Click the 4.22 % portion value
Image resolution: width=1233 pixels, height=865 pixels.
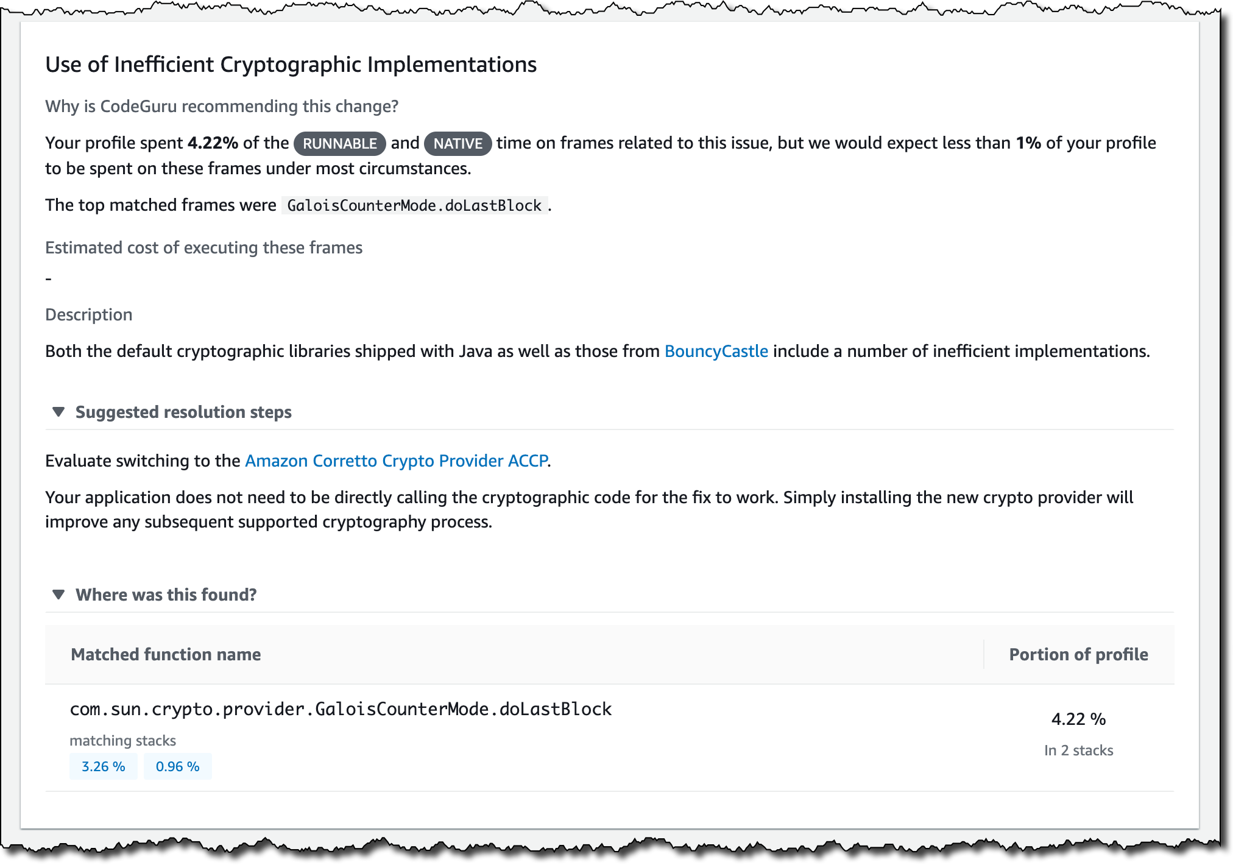coord(1078,719)
